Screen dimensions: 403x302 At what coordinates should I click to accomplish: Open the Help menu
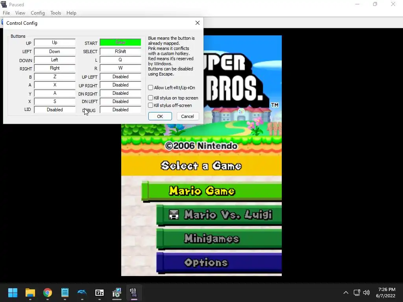pyautogui.click(x=71, y=13)
